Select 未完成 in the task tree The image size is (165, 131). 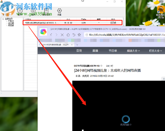[x=11, y=25]
